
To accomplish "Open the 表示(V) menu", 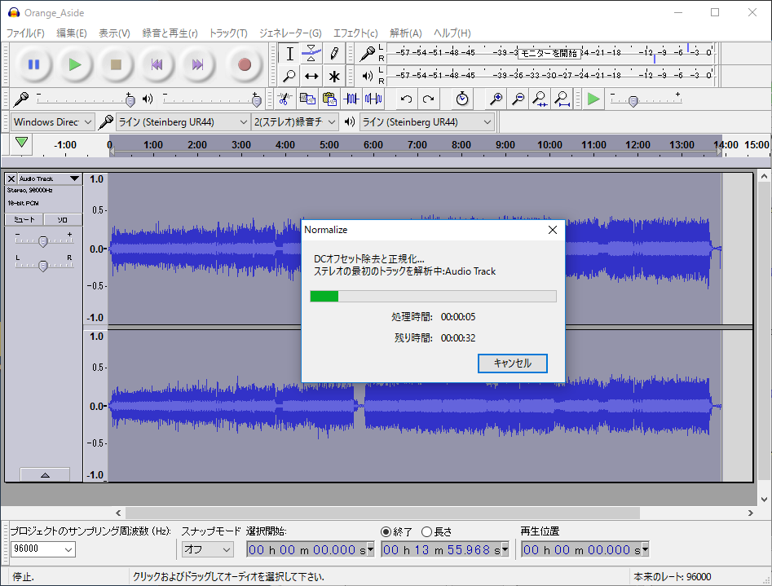I will pyautogui.click(x=114, y=33).
